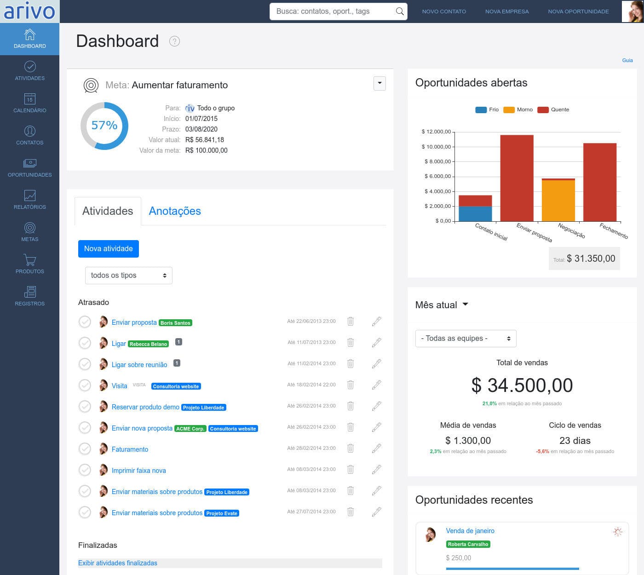The width and height of the screenshot is (644, 575).
Task: Edit the 'Visita' activity with pencil icon
Action: coord(376,385)
